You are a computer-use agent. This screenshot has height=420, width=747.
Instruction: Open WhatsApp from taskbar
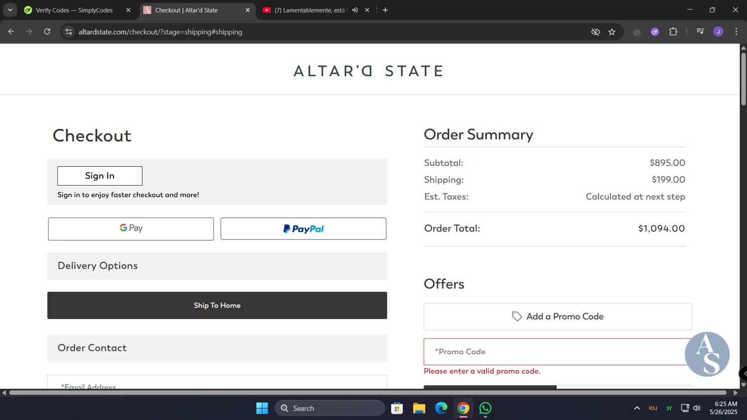(486, 408)
